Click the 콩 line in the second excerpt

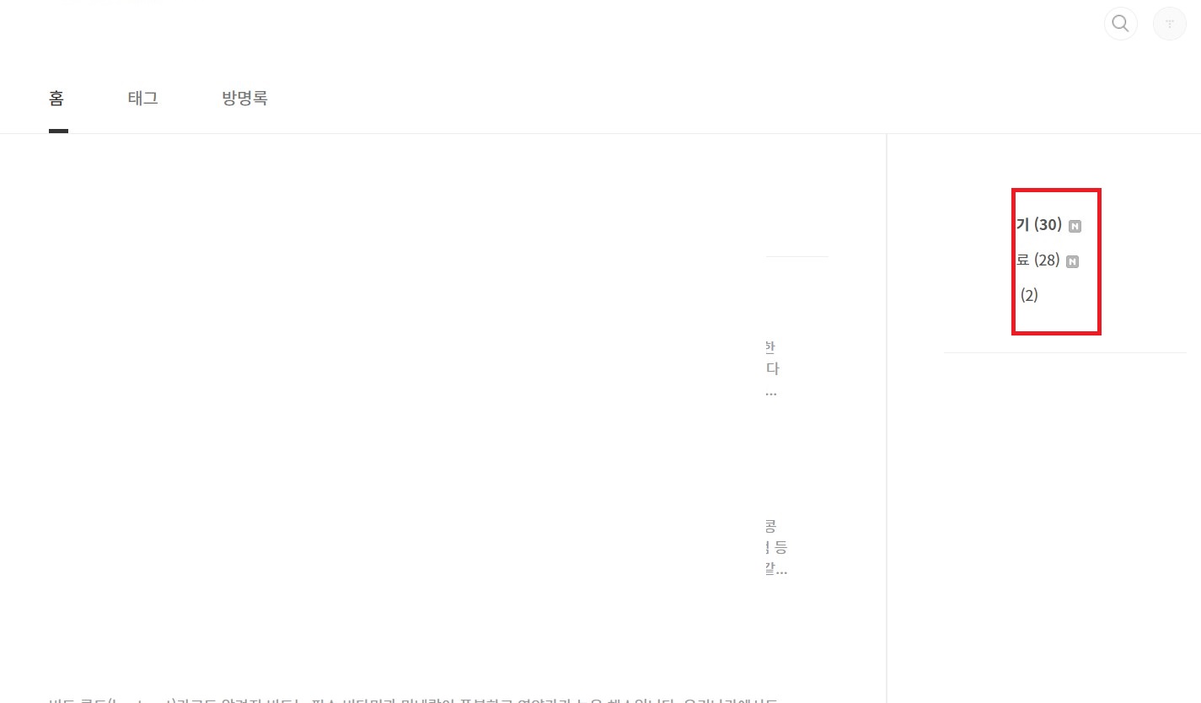770,526
